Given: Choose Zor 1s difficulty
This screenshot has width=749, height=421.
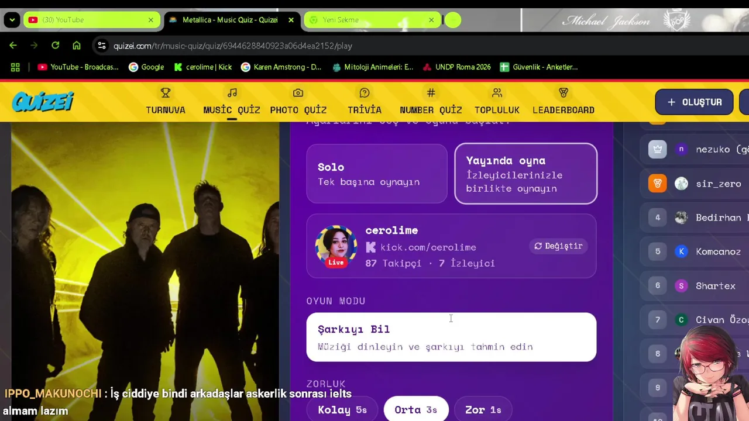Looking at the screenshot, I should click(483, 410).
